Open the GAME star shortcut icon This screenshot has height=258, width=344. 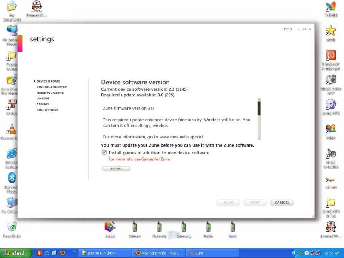click(330, 31)
